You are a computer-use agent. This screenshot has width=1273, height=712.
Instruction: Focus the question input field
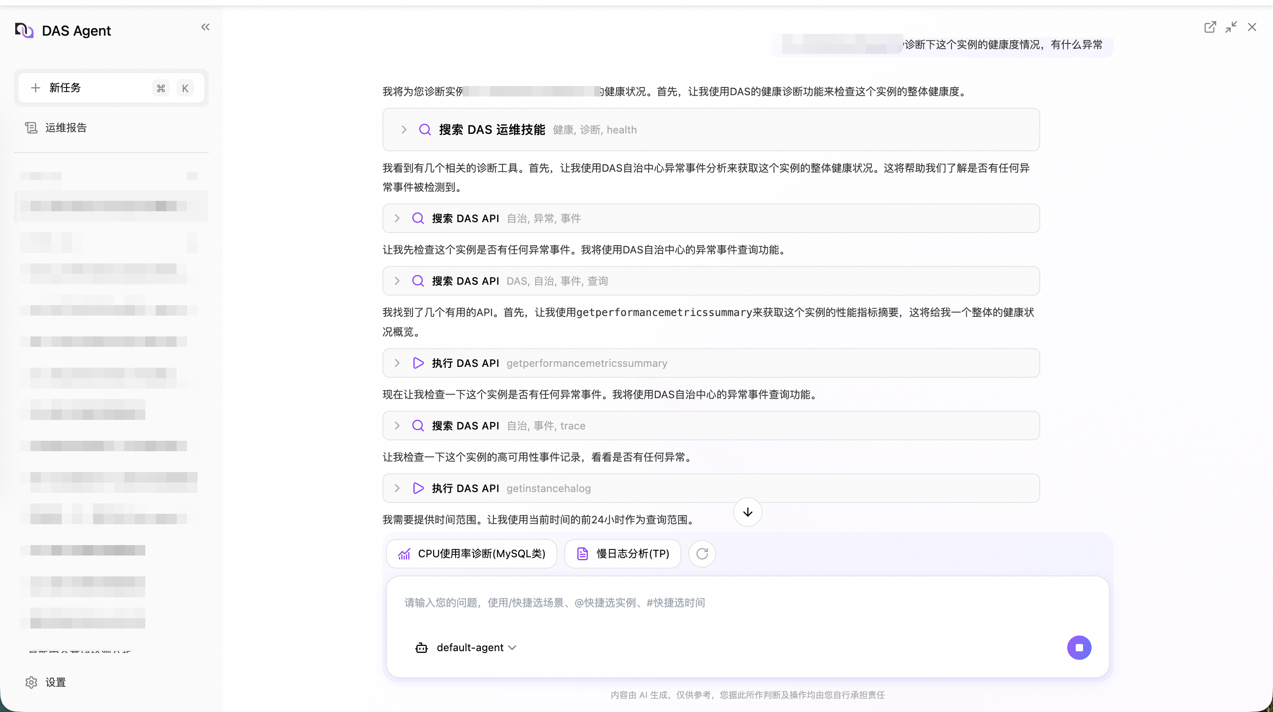point(692,602)
